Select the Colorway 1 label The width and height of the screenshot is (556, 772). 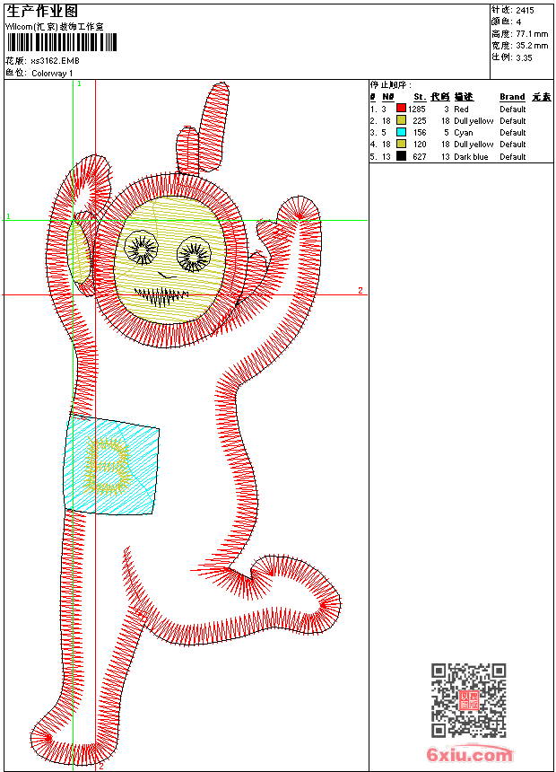click(x=52, y=74)
